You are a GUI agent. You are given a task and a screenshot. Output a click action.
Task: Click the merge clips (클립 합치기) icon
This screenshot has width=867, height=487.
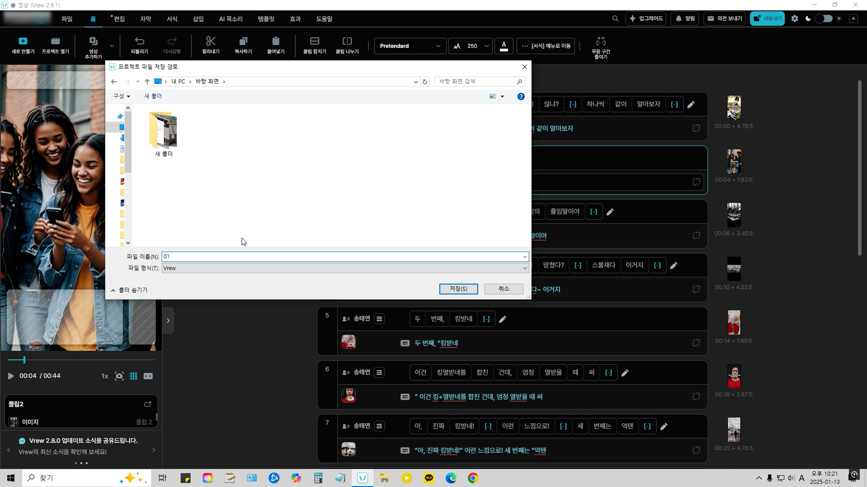(315, 41)
